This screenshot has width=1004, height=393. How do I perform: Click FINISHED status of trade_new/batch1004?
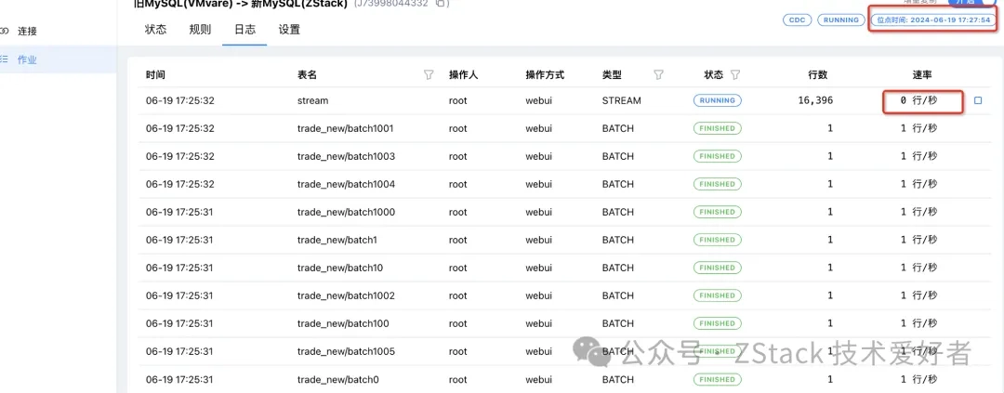pos(717,184)
